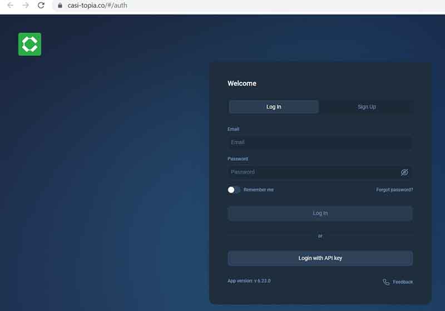Enable the Remember me switch
Screen dimensions: 445x311
(x=234, y=190)
